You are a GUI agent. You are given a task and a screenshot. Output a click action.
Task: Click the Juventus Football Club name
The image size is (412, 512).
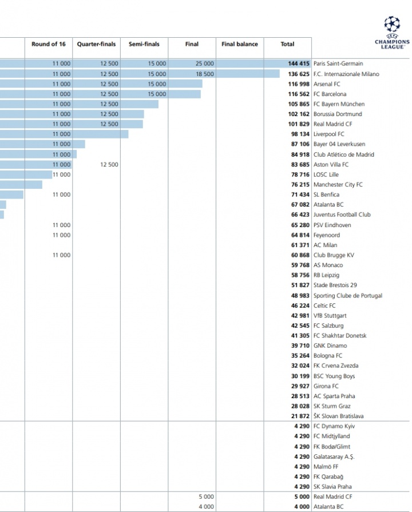(342, 215)
